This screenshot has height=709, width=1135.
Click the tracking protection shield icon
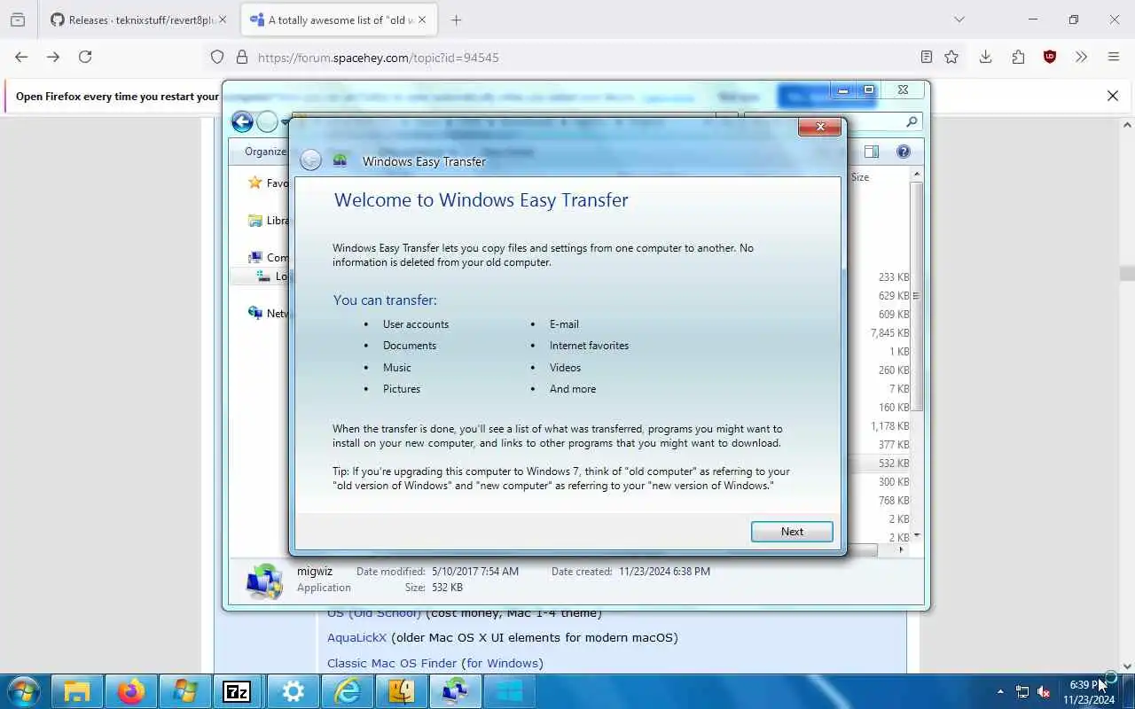217,57
